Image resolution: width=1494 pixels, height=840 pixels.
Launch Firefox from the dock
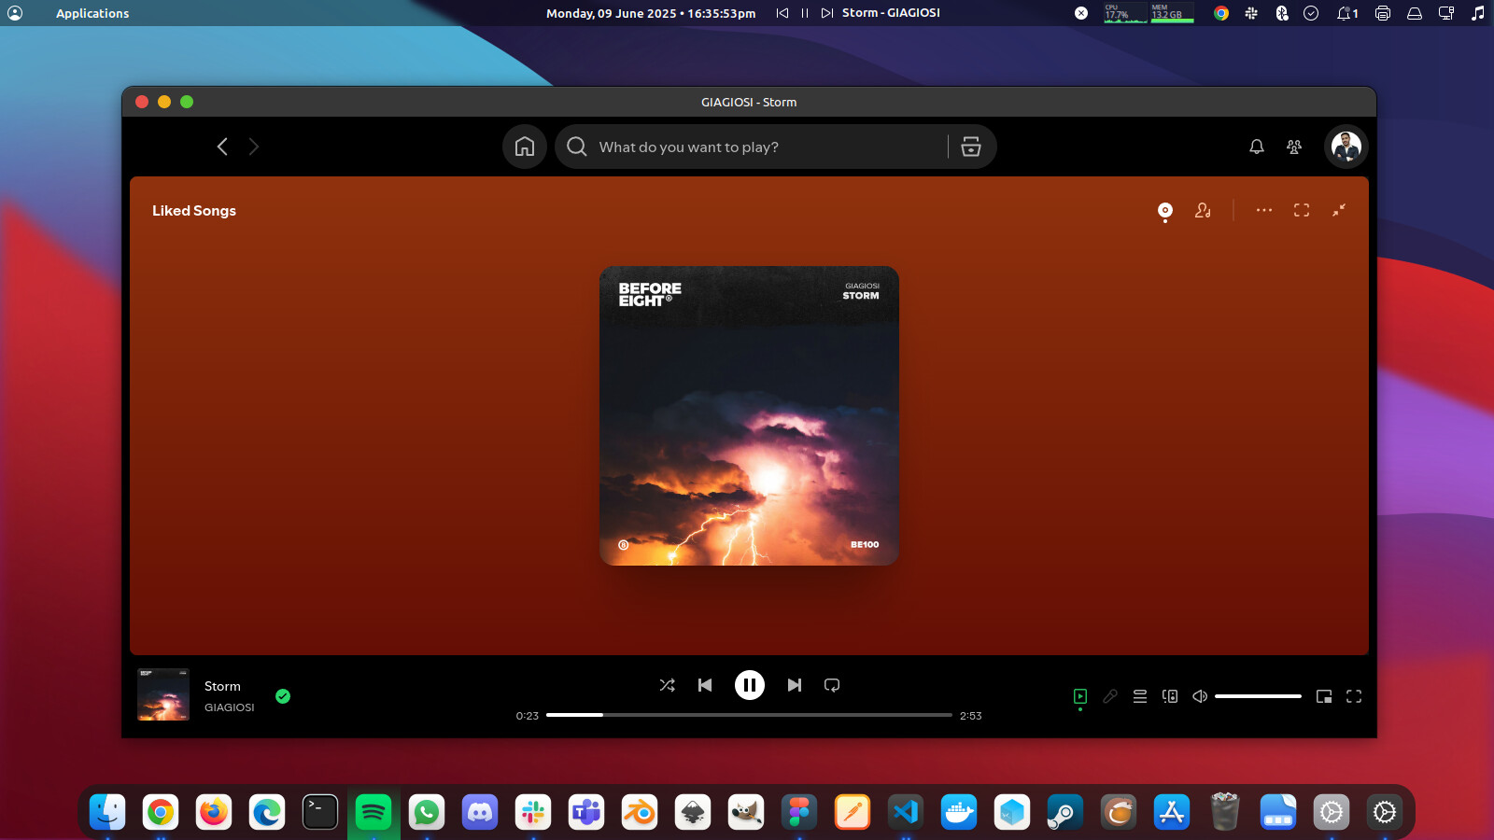[x=214, y=812]
